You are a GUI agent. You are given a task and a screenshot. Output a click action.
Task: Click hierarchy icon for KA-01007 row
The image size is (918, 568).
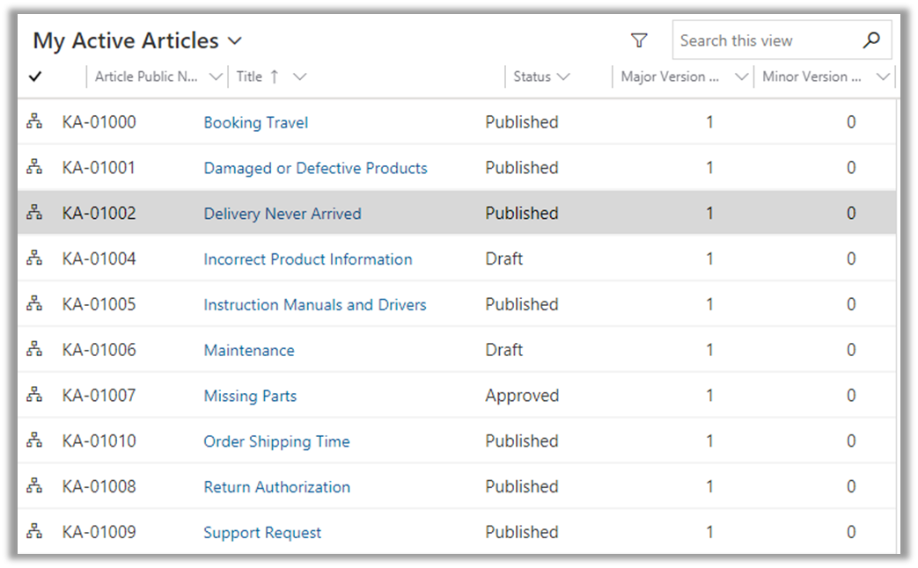coord(34,396)
